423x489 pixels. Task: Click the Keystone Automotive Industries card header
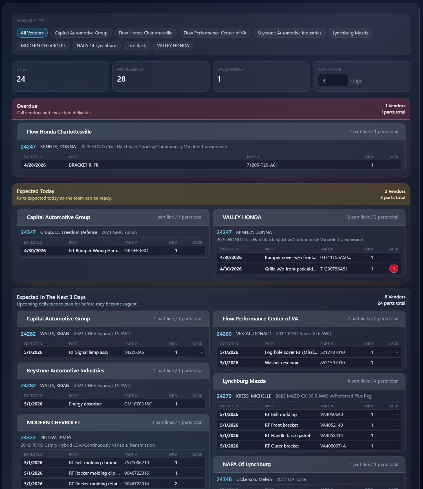[113, 371]
